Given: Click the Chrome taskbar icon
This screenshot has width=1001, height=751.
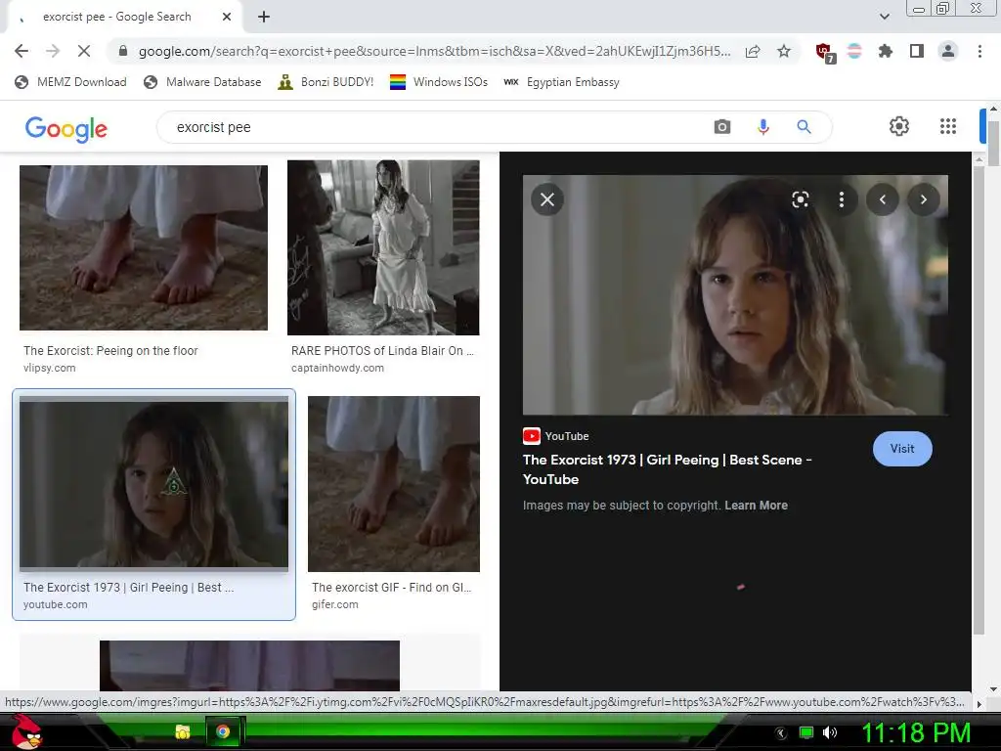Looking at the screenshot, I should click(223, 731).
